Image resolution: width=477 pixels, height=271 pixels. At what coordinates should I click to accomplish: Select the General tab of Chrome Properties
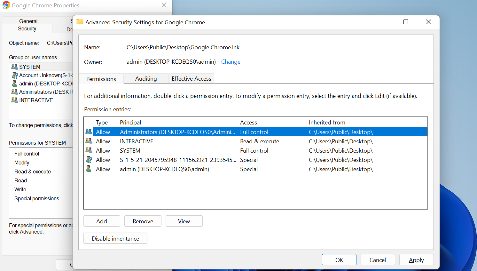pyautogui.click(x=28, y=21)
